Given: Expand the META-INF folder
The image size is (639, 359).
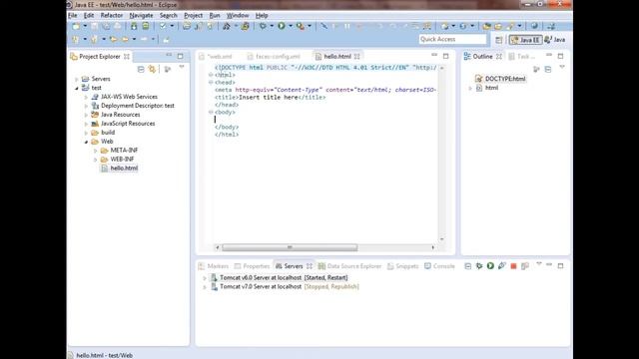Looking at the screenshot, I should [x=96, y=151].
